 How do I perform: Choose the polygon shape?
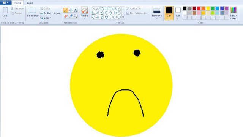(x=115, y=9)
